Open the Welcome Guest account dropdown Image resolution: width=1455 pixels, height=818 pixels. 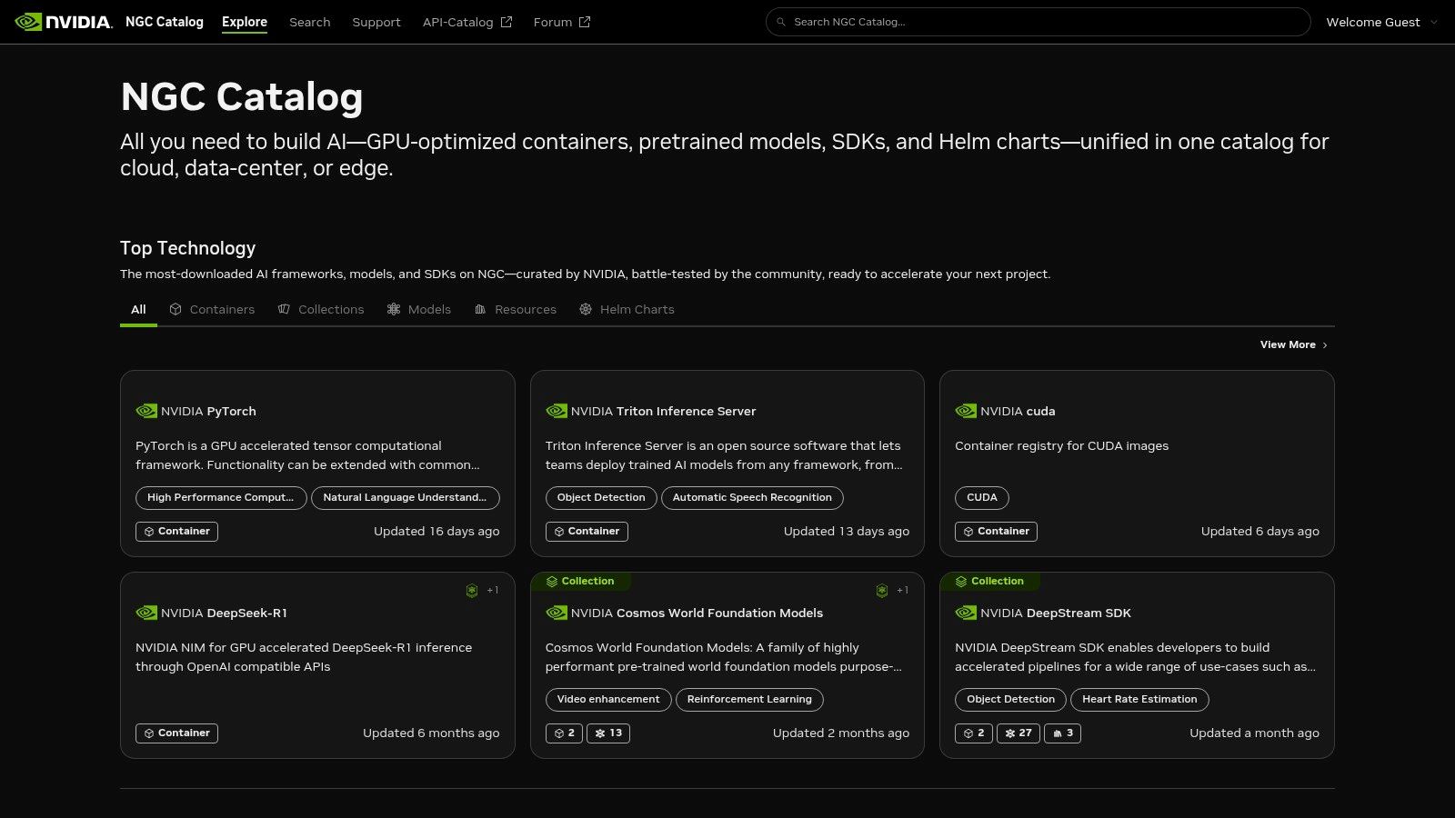point(1380,22)
